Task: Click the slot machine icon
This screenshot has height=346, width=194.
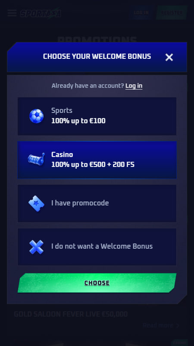Action: pyautogui.click(x=37, y=159)
